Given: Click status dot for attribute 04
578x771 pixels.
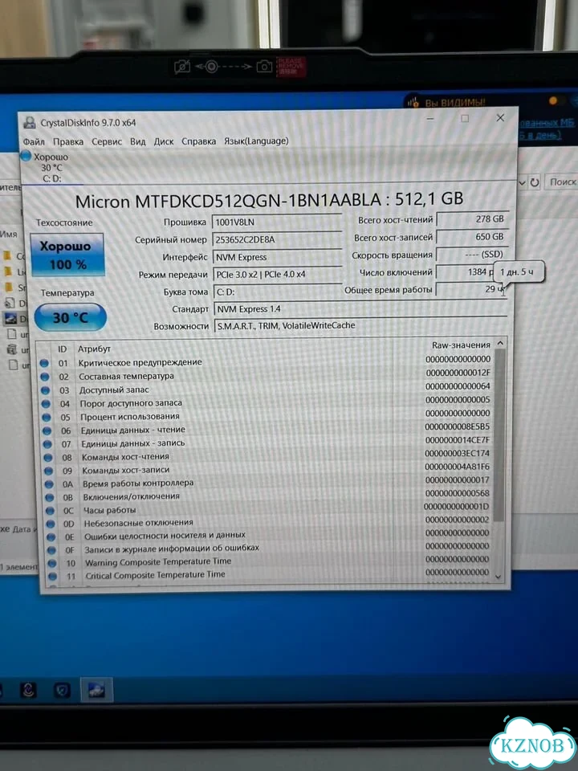Looking at the screenshot, I should 46,404.
